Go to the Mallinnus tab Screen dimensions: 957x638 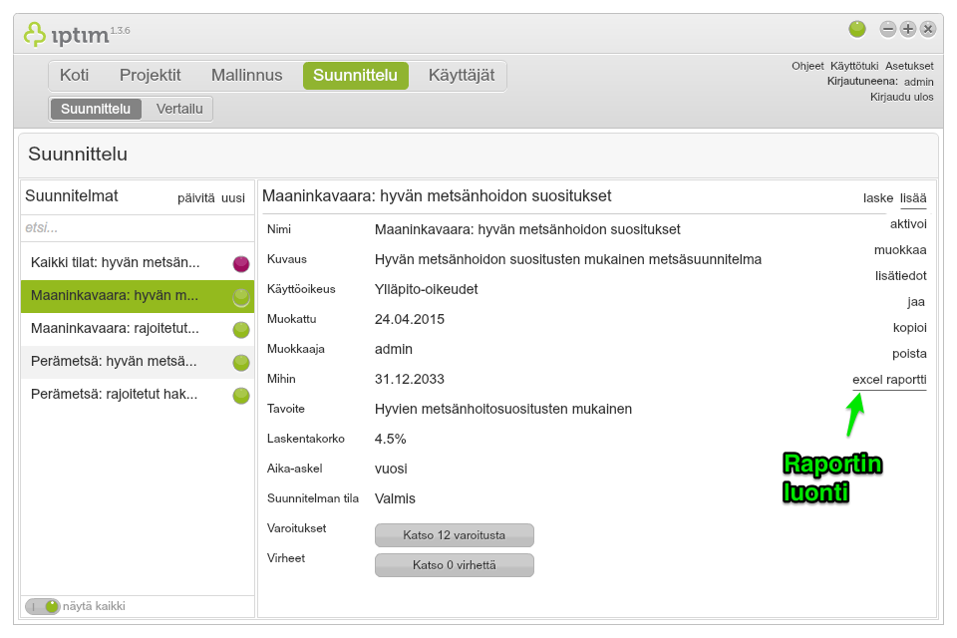[246, 75]
